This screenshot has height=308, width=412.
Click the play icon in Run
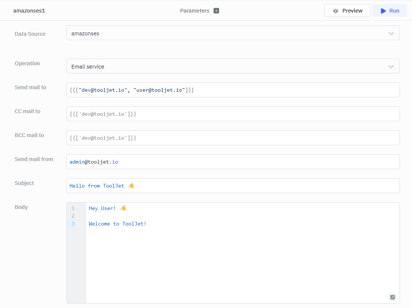[x=383, y=11]
